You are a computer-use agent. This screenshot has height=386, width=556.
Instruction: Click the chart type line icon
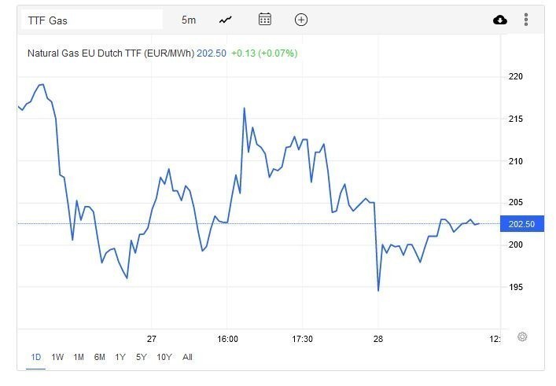(226, 20)
